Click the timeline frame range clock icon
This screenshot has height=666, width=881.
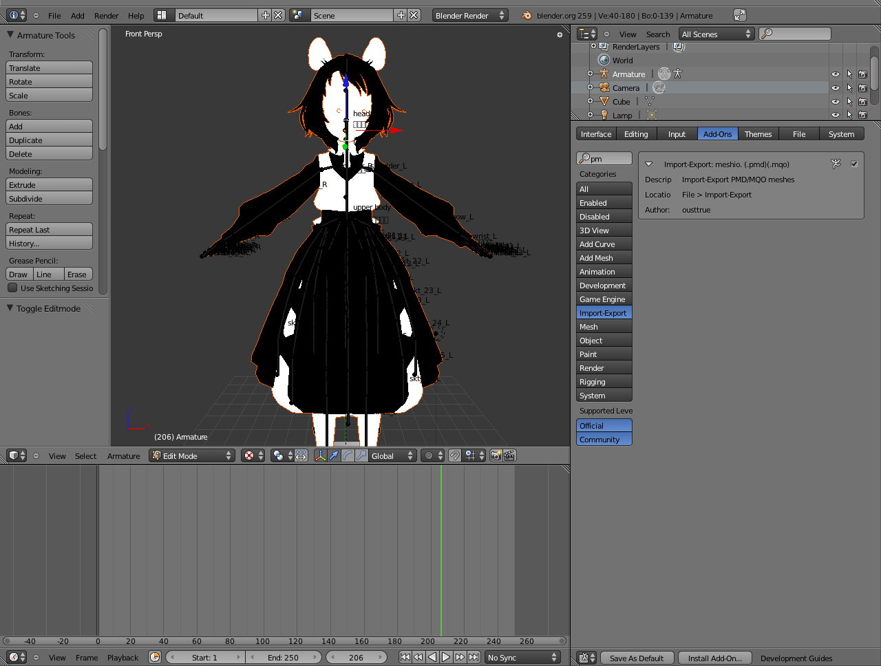(x=155, y=657)
